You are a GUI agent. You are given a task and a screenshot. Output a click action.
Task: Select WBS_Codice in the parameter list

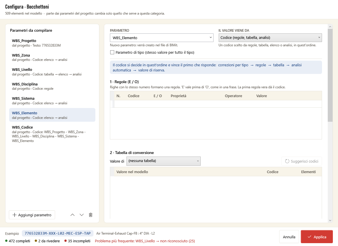(x=52, y=134)
